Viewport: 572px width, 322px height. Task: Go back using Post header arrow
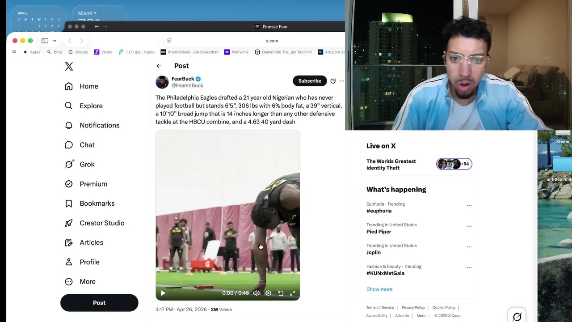(x=159, y=66)
